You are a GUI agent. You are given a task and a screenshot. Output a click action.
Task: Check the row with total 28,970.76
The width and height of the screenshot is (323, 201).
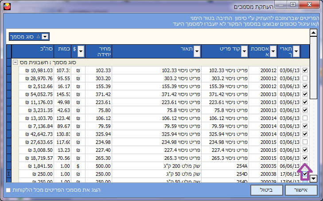click(x=305, y=78)
